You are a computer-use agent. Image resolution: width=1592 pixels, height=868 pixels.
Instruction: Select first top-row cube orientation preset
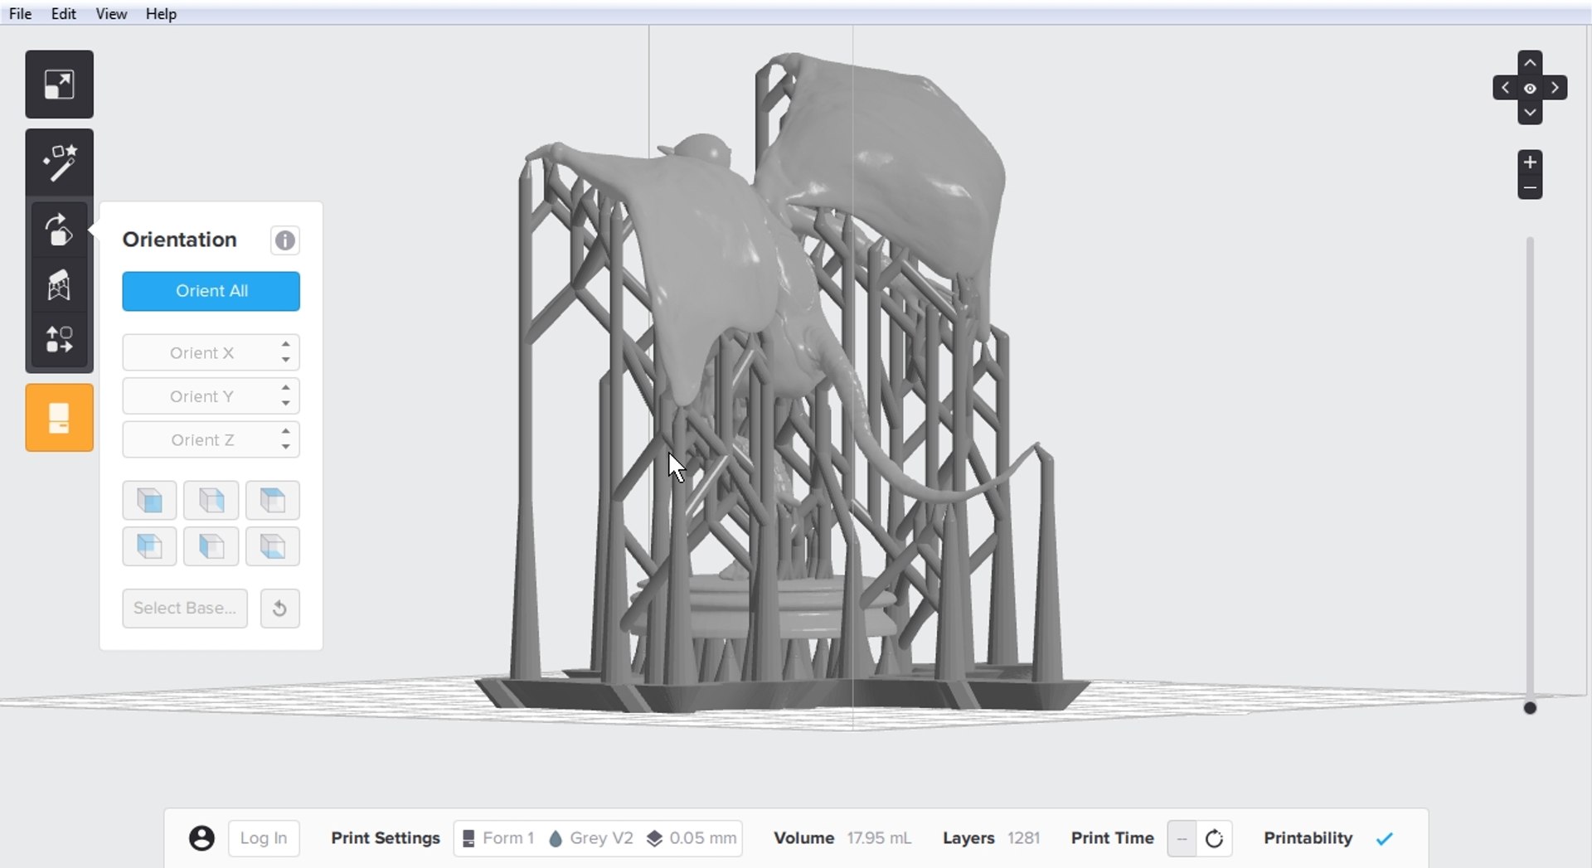pos(149,501)
